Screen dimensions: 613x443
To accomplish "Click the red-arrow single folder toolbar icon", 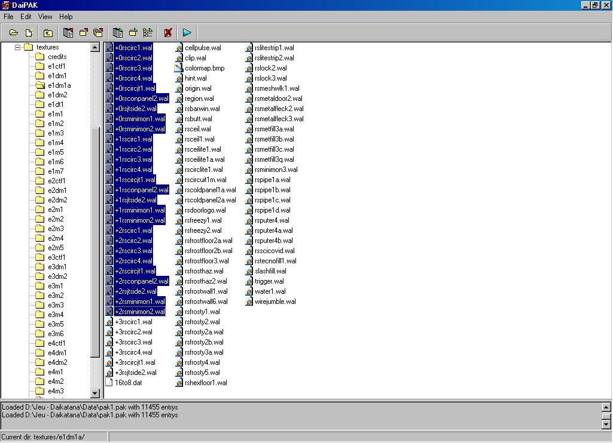I will click(83, 33).
